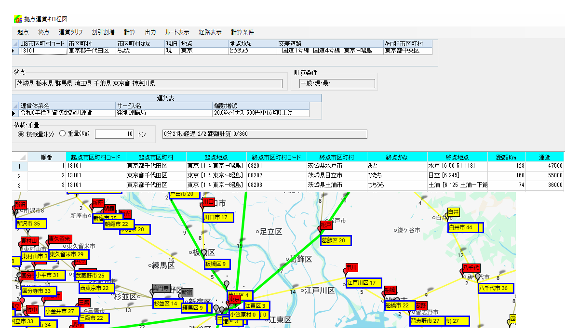Open the ルート表示 menu
This screenshot has width=579, height=330.
pos(177,32)
